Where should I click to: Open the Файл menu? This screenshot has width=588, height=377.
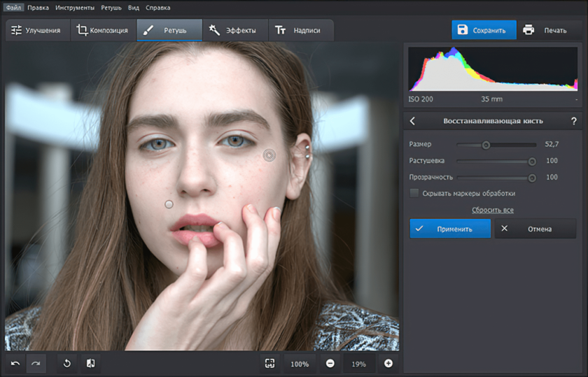tap(13, 7)
